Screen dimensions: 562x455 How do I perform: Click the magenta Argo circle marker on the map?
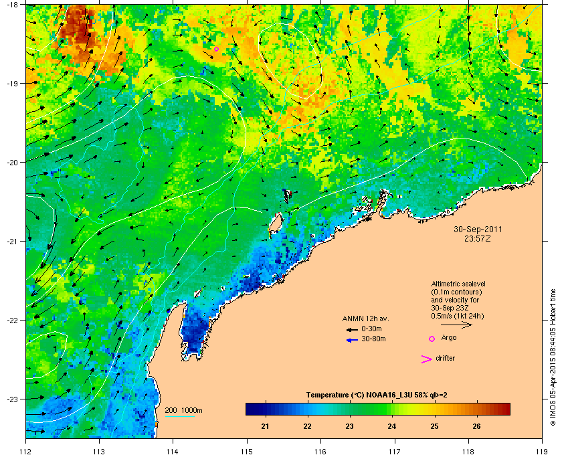[x=216, y=49]
